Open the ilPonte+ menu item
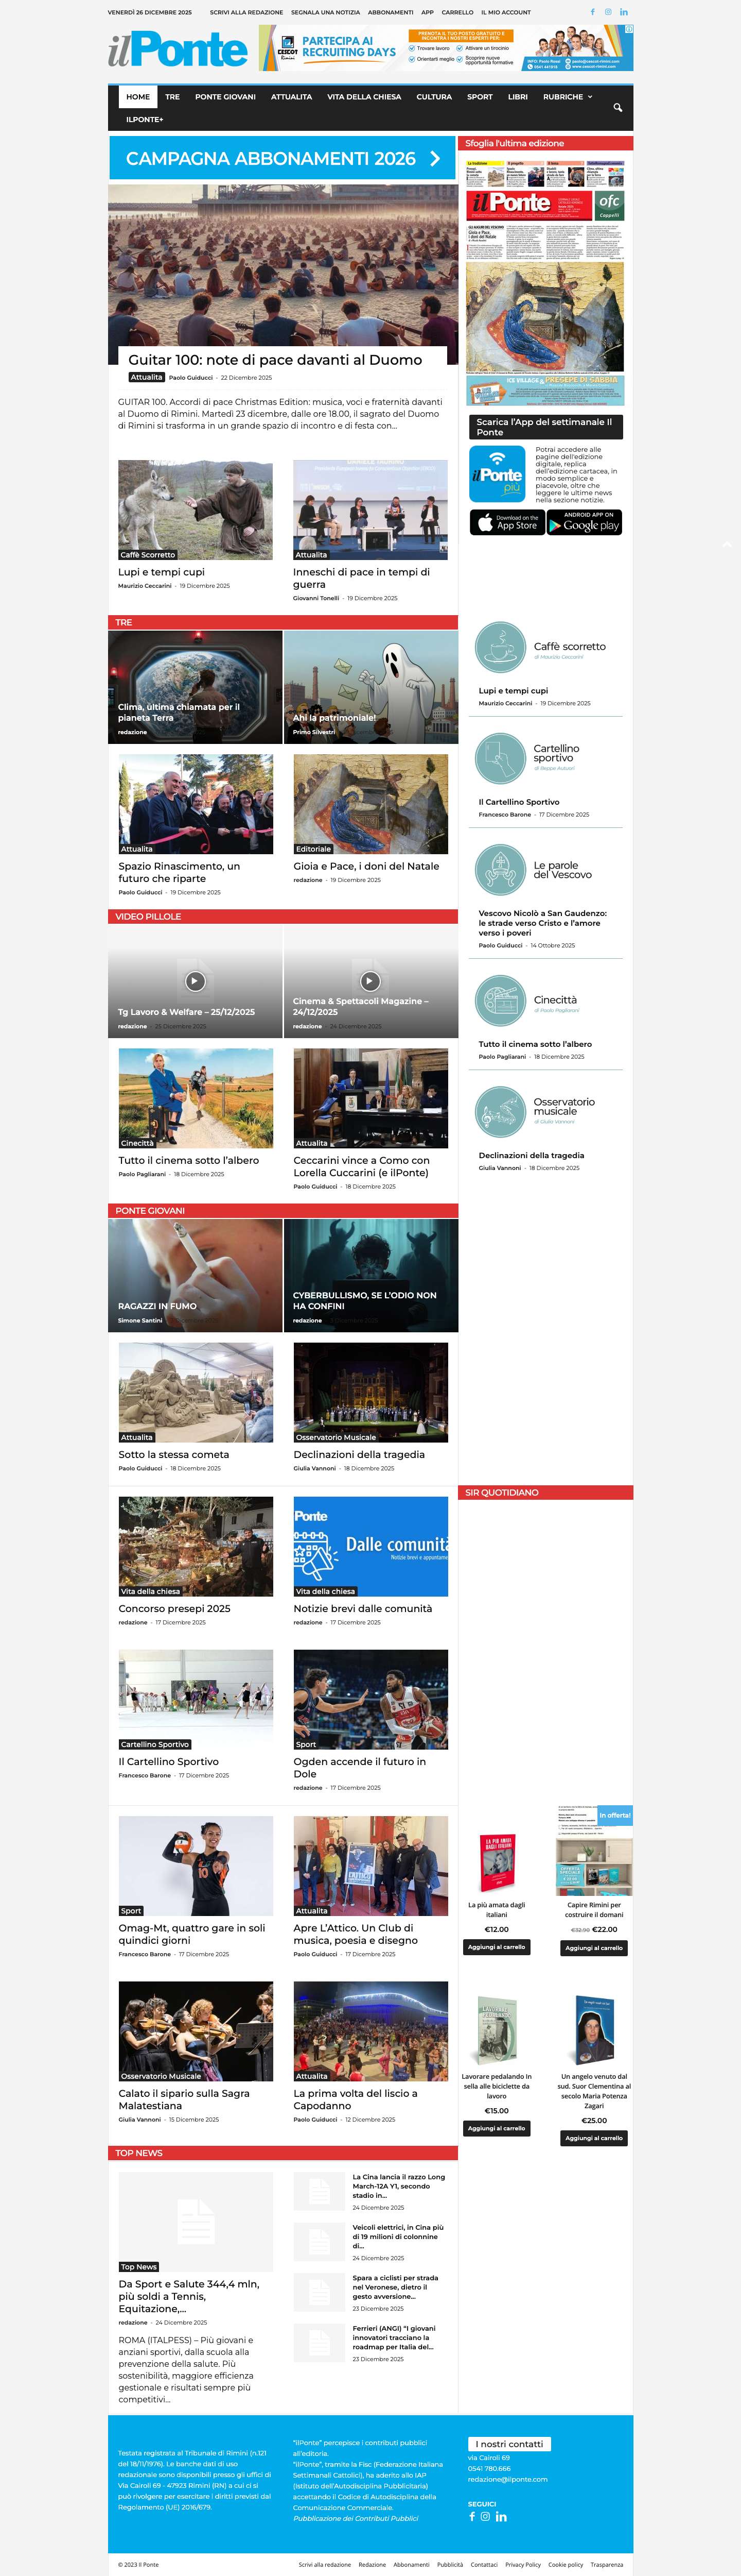Image resolution: width=741 pixels, height=2576 pixels. [x=145, y=119]
